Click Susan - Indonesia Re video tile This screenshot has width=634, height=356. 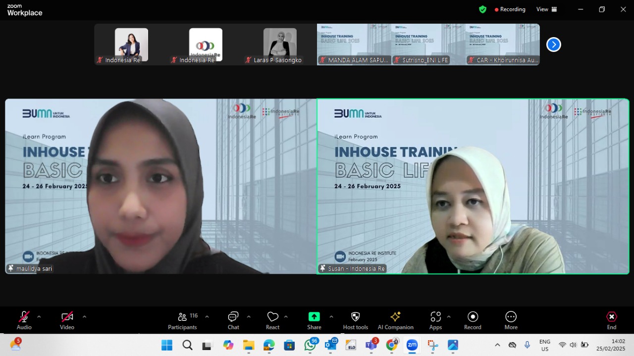(473, 186)
